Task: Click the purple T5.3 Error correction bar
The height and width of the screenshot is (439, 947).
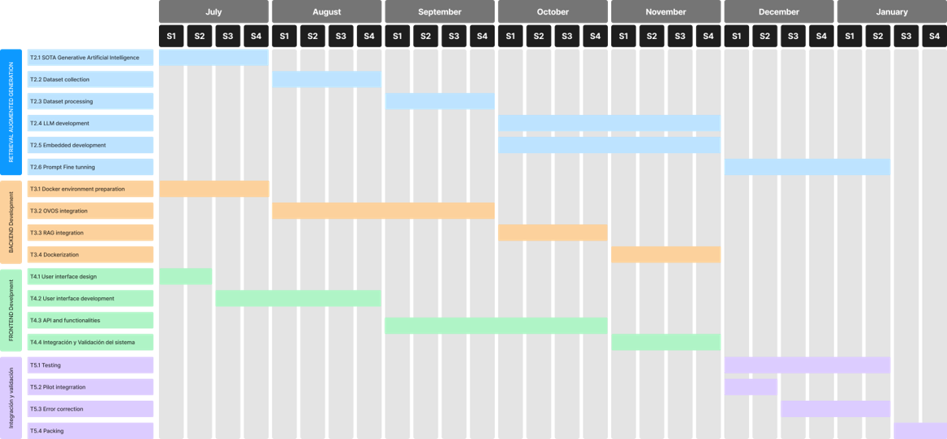Action: tap(835, 409)
